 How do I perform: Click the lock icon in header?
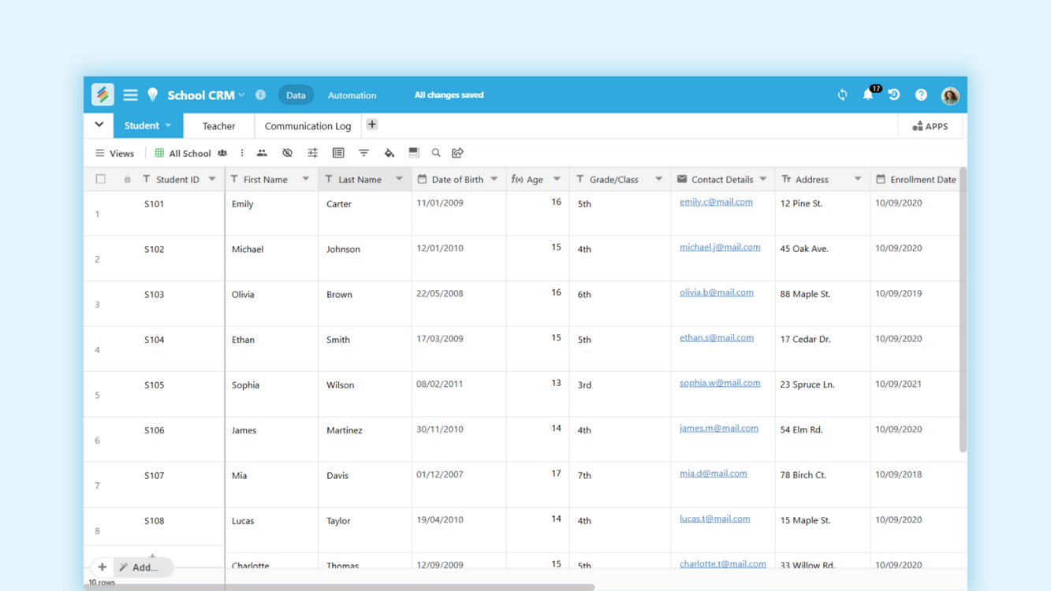(x=127, y=180)
